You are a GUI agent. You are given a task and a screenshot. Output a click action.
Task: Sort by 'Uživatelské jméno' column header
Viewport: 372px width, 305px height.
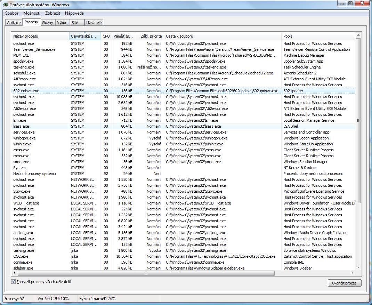coord(85,36)
